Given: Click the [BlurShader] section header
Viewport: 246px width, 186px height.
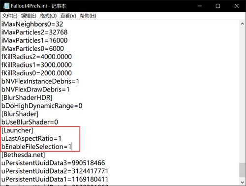Looking at the screenshot, I should point(20,114).
